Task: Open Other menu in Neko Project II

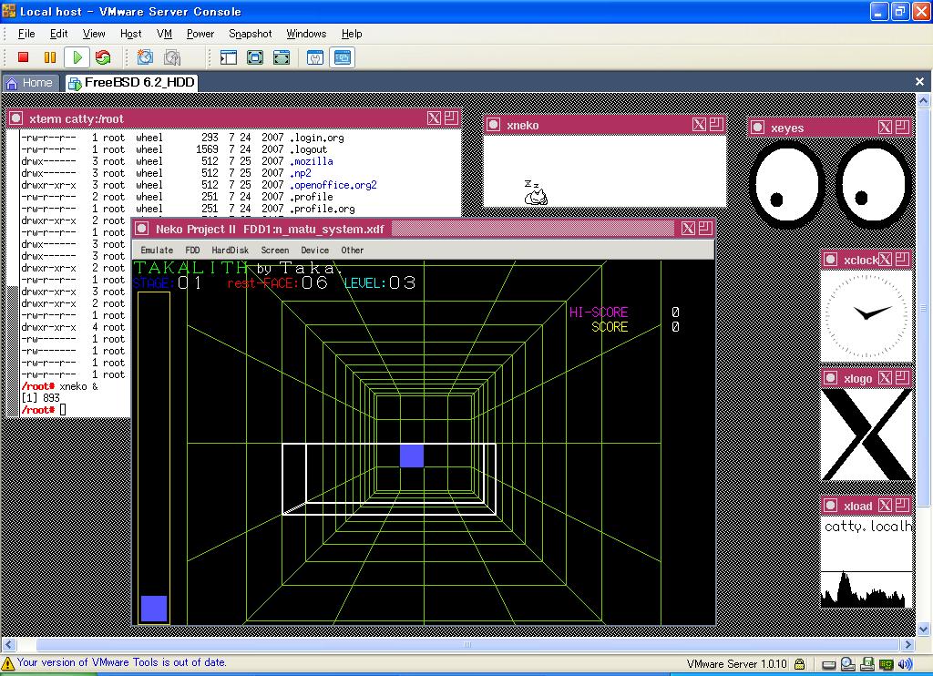Action: click(x=353, y=250)
